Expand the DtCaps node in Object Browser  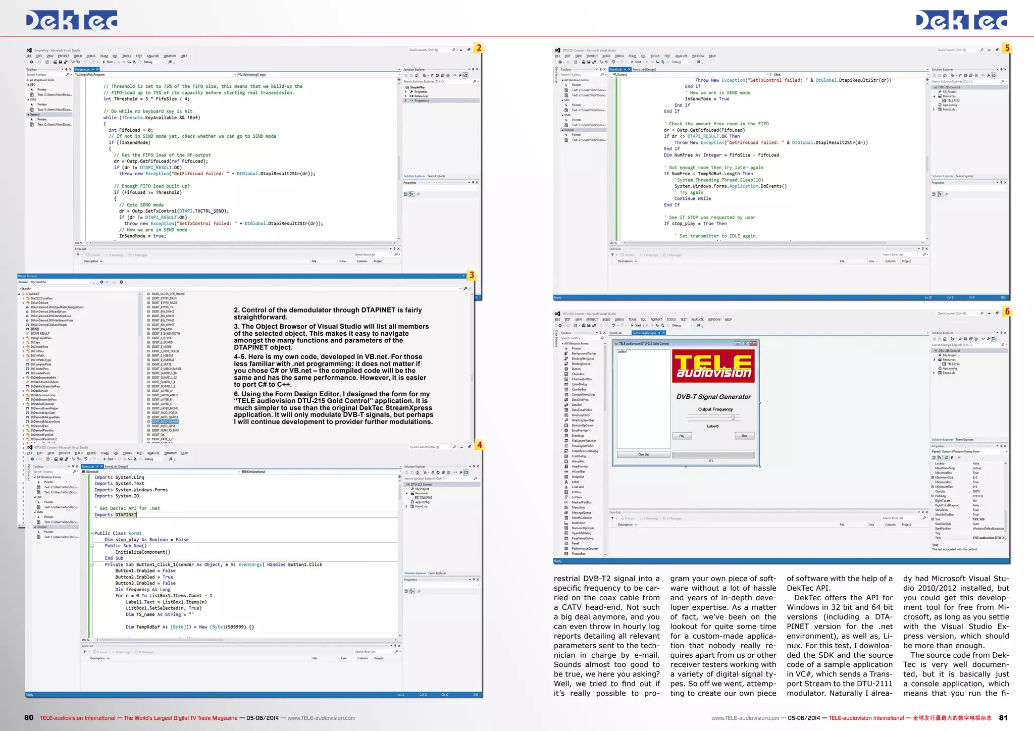point(23,342)
